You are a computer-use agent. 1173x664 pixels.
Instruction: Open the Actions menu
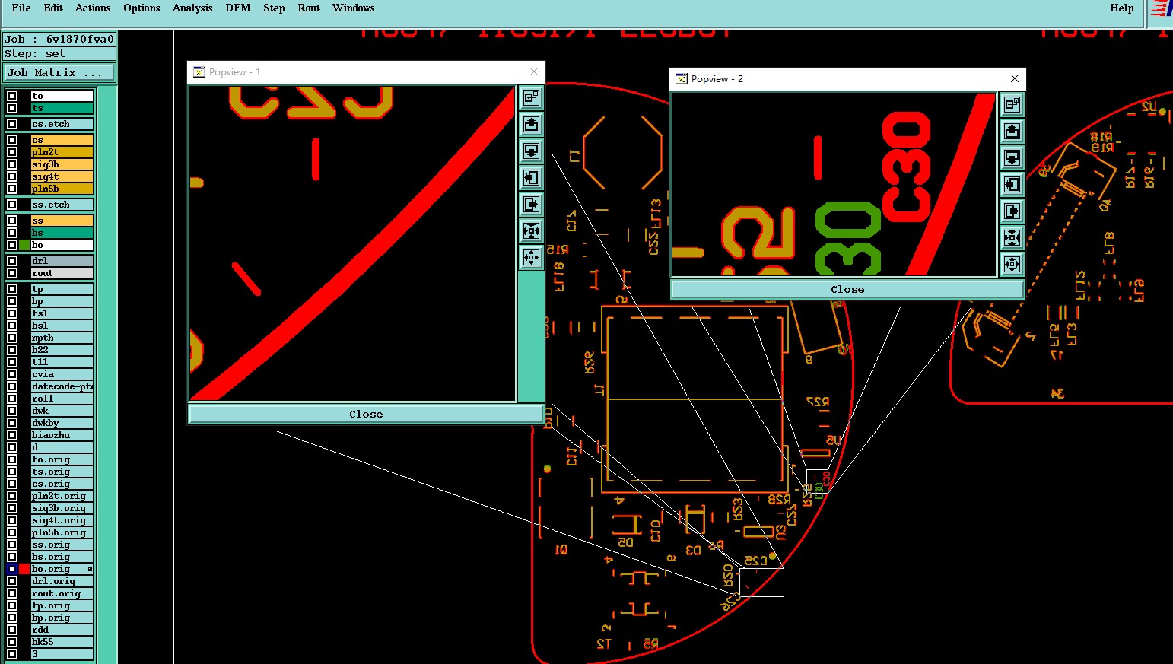click(93, 8)
